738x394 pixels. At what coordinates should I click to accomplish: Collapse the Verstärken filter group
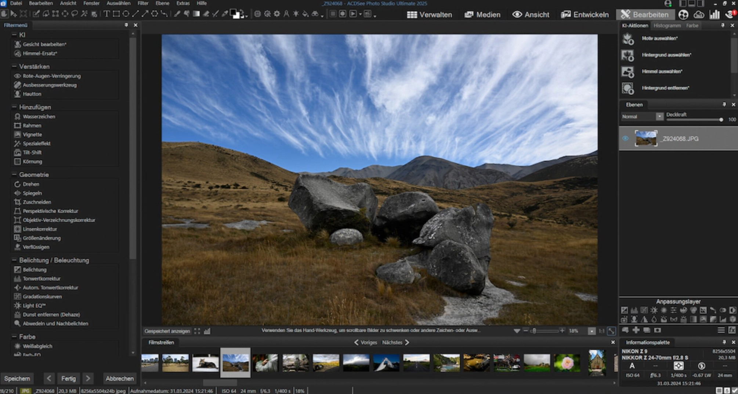[x=14, y=66]
